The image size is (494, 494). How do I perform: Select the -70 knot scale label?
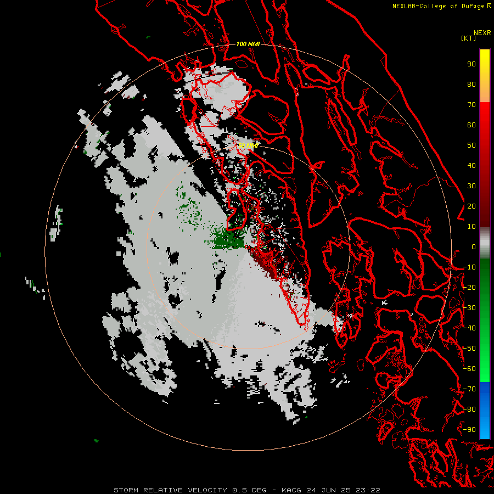pos(469,389)
